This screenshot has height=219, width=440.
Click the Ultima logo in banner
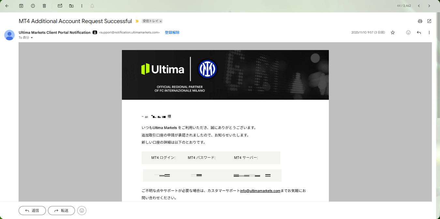click(x=163, y=69)
